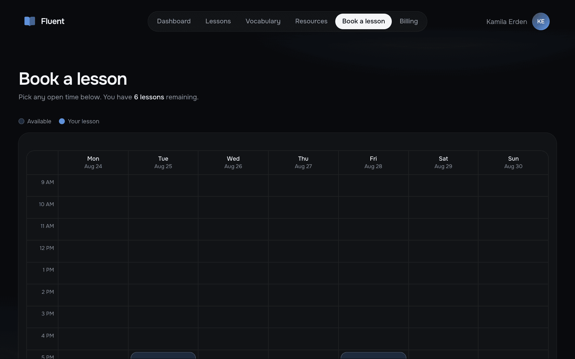Select the Book a lesson tab

(x=364, y=21)
